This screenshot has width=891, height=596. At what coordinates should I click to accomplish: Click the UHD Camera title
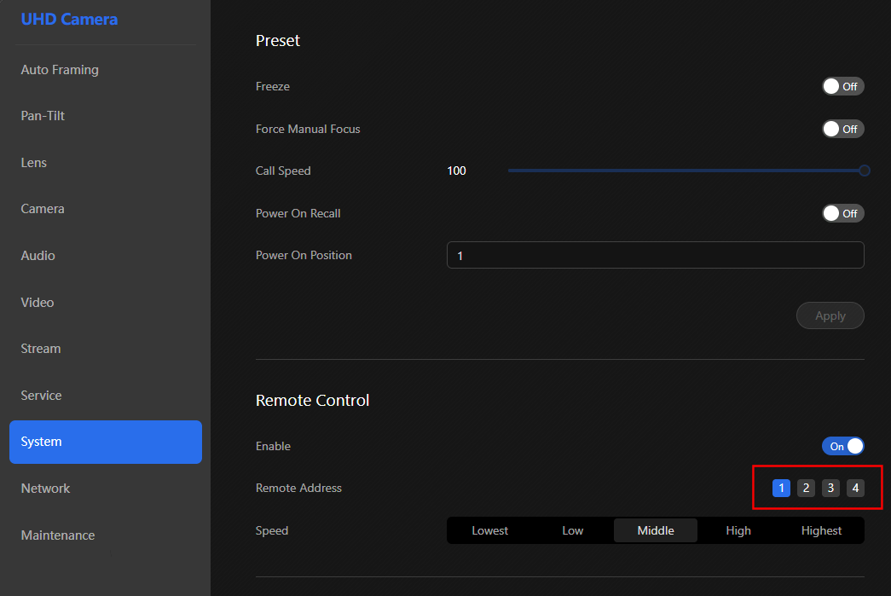coord(69,20)
